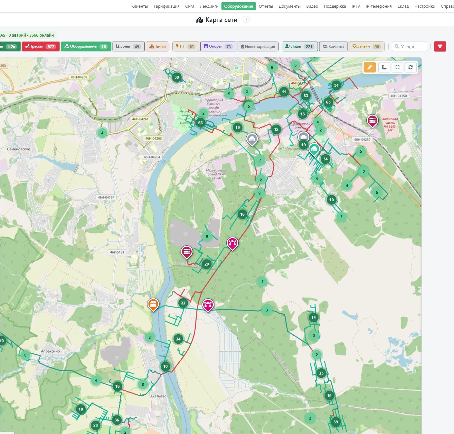Click the gray switch marker above the dark 19 cluster

pos(303,137)
